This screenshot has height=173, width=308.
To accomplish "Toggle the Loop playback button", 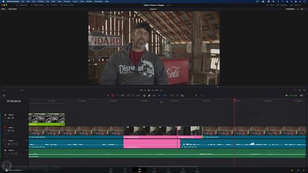I will (x=161, y=90).
